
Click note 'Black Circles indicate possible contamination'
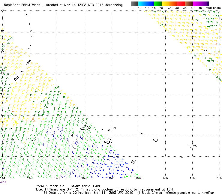coord(178,193)
